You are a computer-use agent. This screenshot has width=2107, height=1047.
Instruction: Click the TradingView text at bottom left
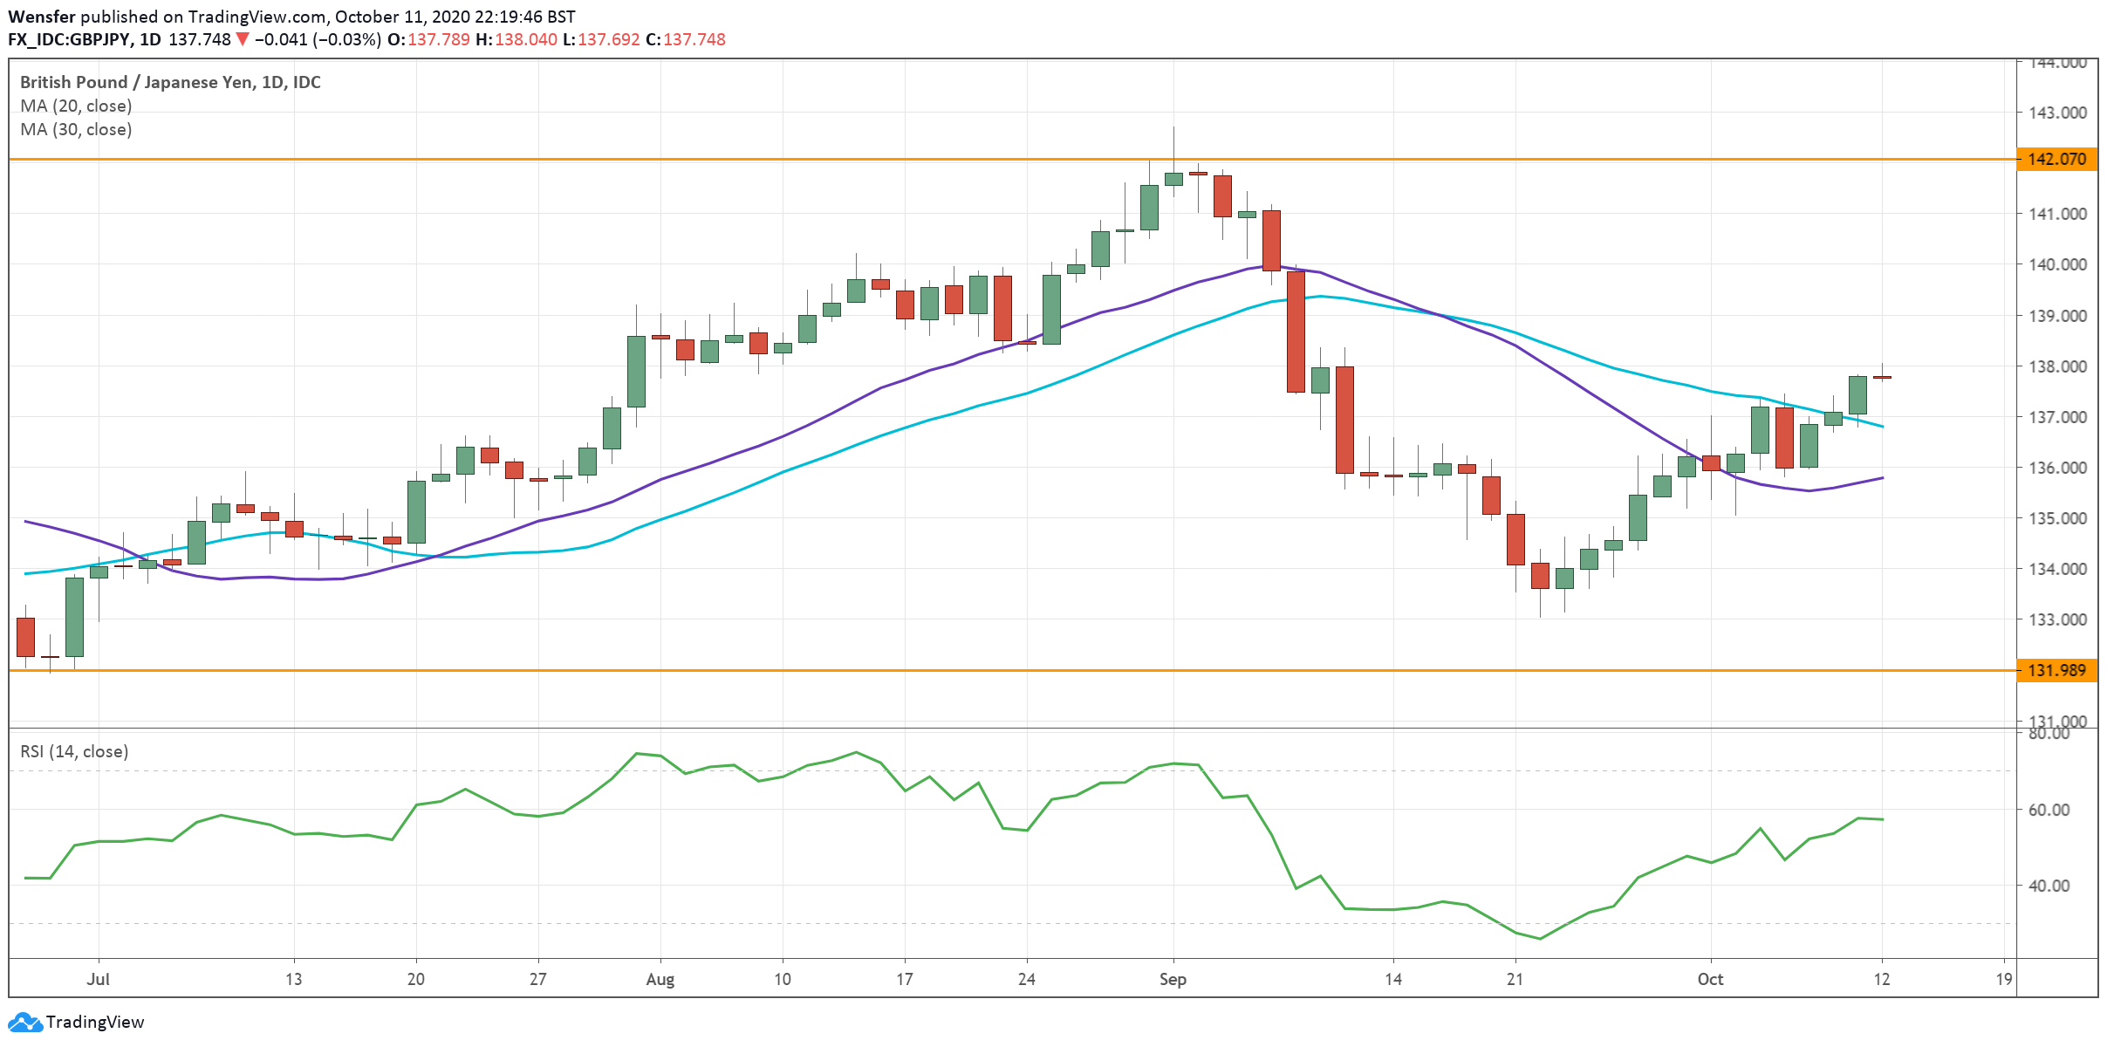tap(94, 1022)
